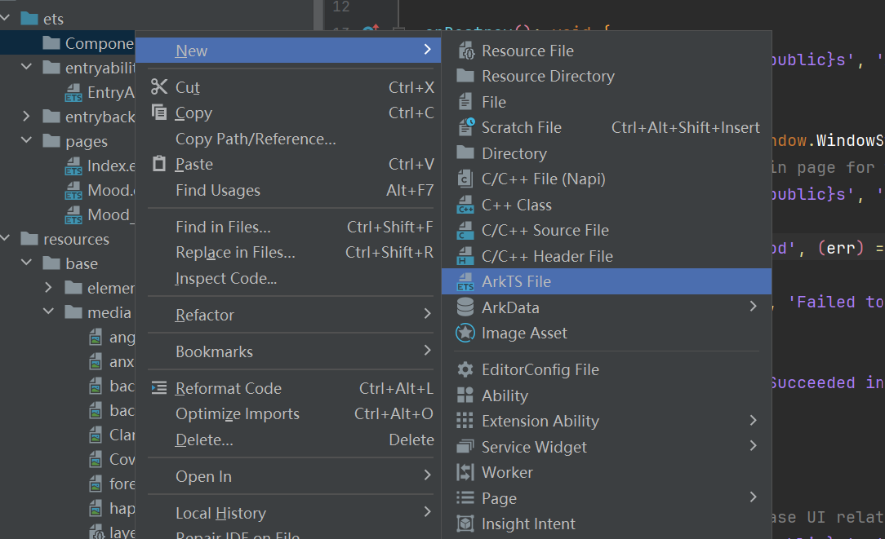This screenshot has width=885, height=539.
Task: Select Resource Directory in New submenu
Action: 606,76
